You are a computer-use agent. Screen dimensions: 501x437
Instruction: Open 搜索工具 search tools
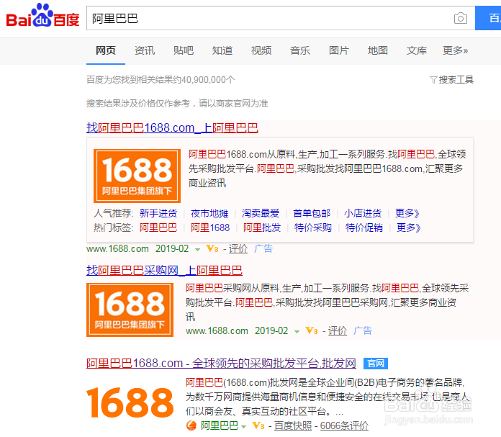coord(456,80)
